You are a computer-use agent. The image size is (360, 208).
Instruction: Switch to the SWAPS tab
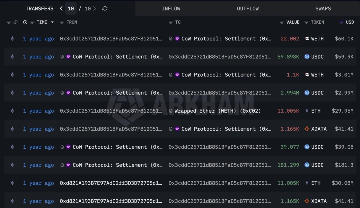point(323,8)
